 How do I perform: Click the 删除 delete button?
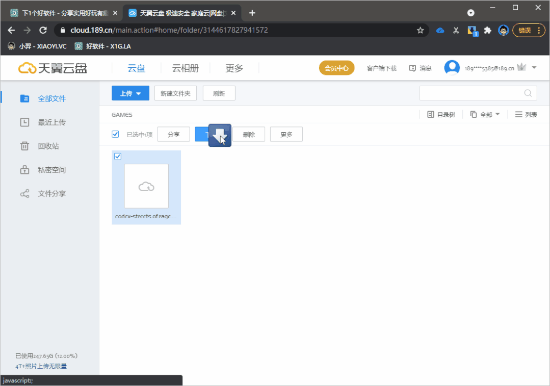pyautogui.click(x=249, y=135)
